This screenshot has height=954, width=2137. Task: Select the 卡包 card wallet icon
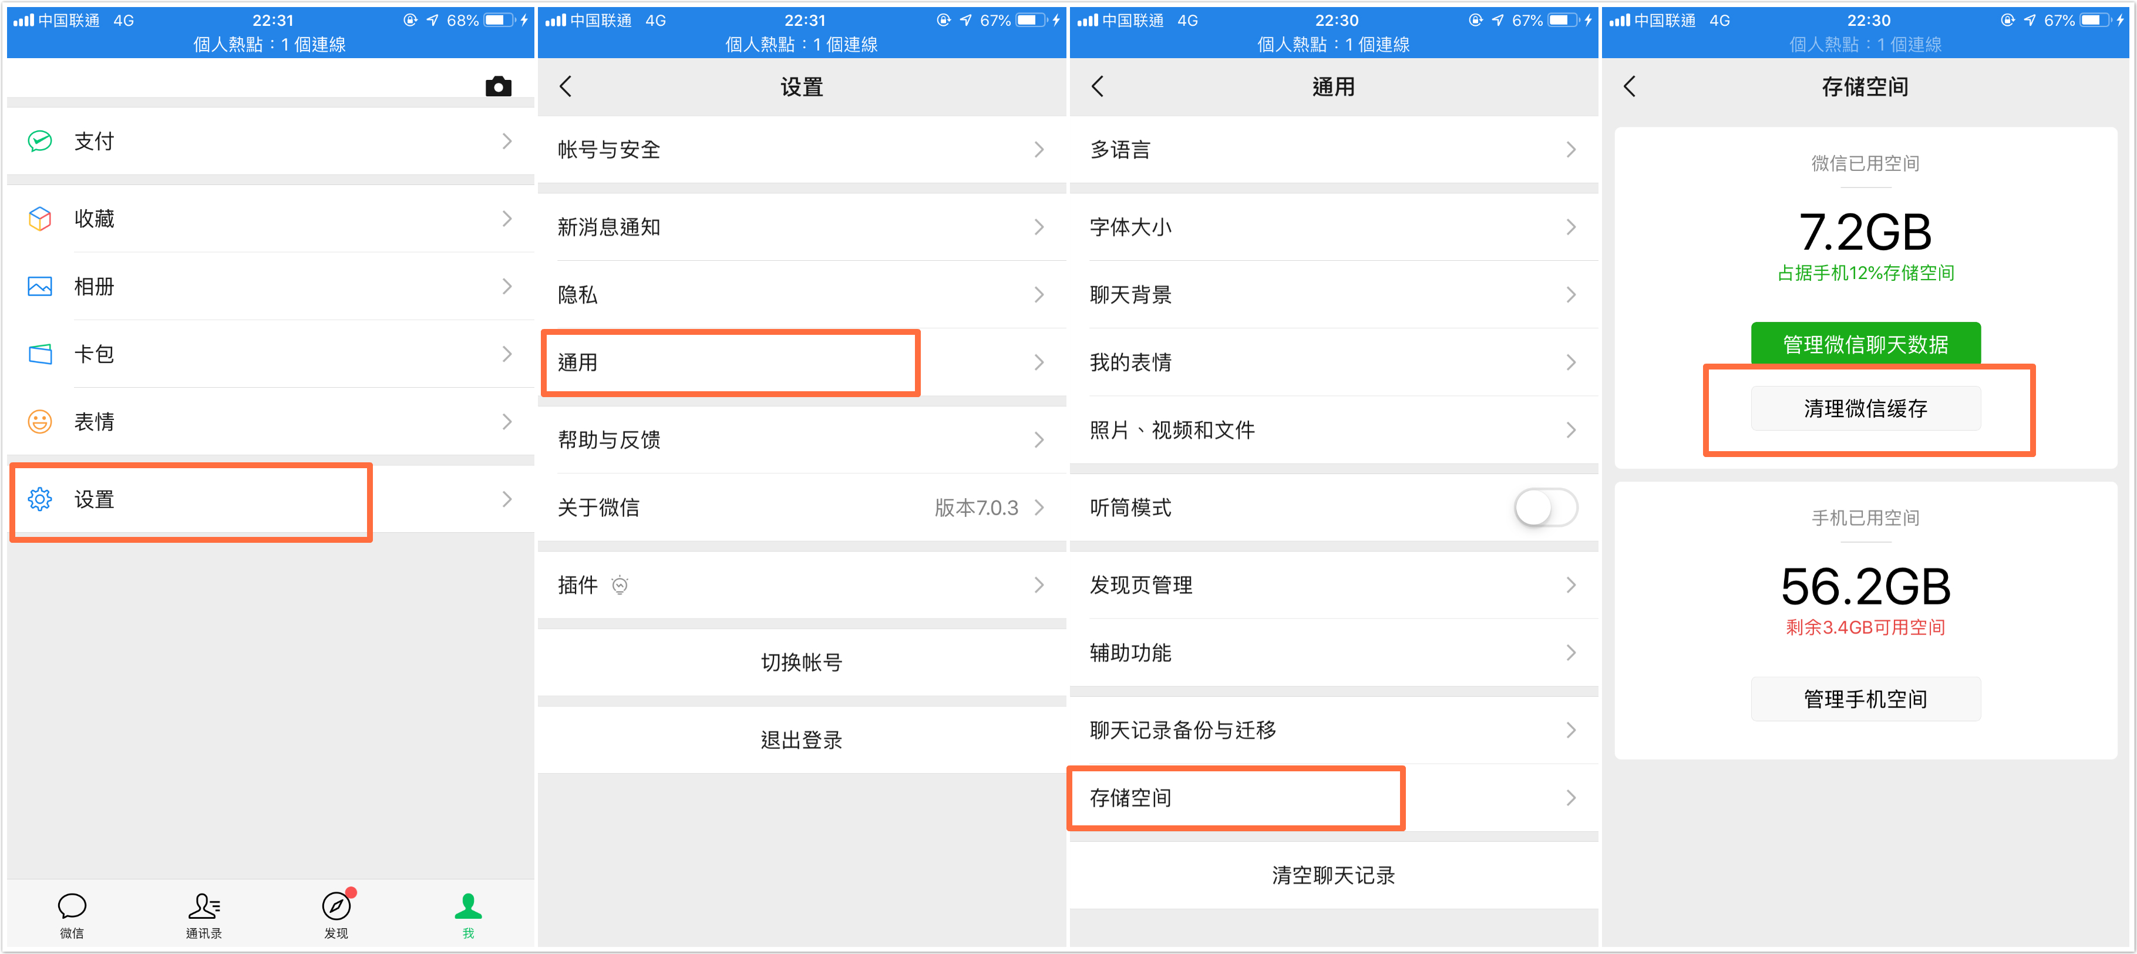39,354
